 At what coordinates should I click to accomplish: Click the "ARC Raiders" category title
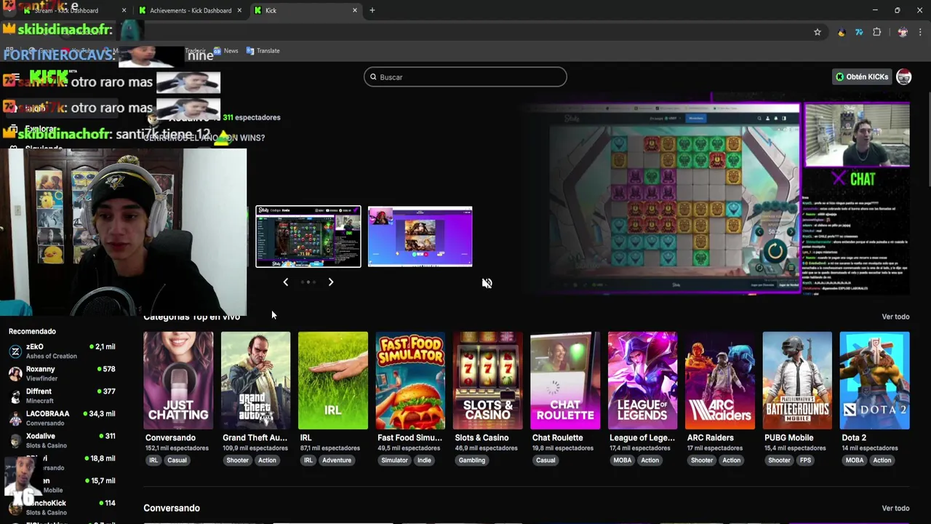[710, 437]
